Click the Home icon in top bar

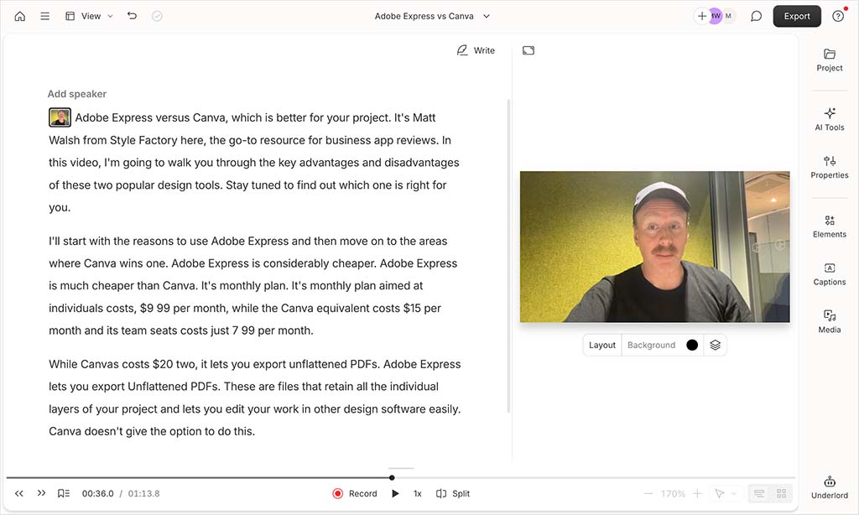19,15
